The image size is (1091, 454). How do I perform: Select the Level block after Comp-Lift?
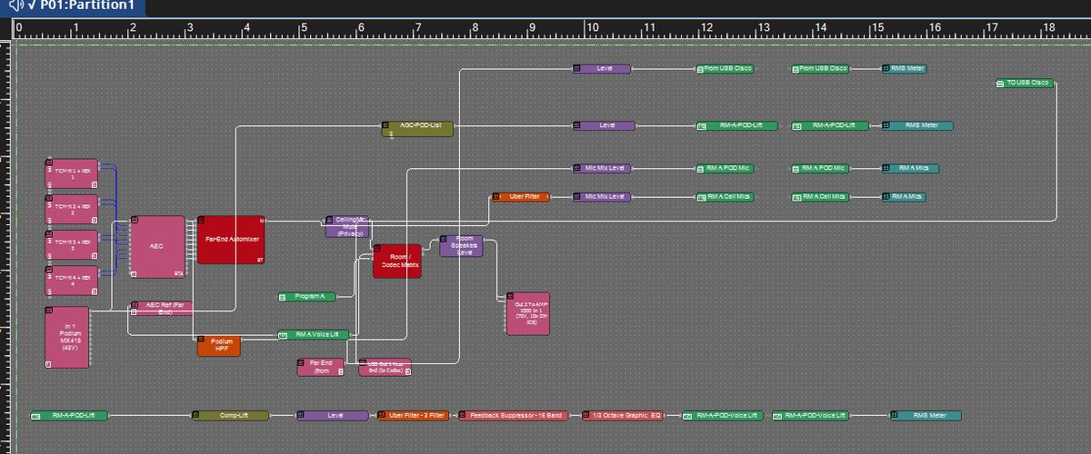point(333,416)
